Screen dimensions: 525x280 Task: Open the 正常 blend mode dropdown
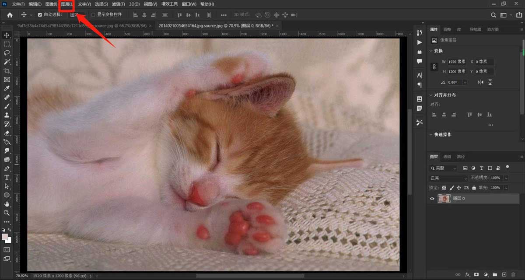(x=448, y=178)
